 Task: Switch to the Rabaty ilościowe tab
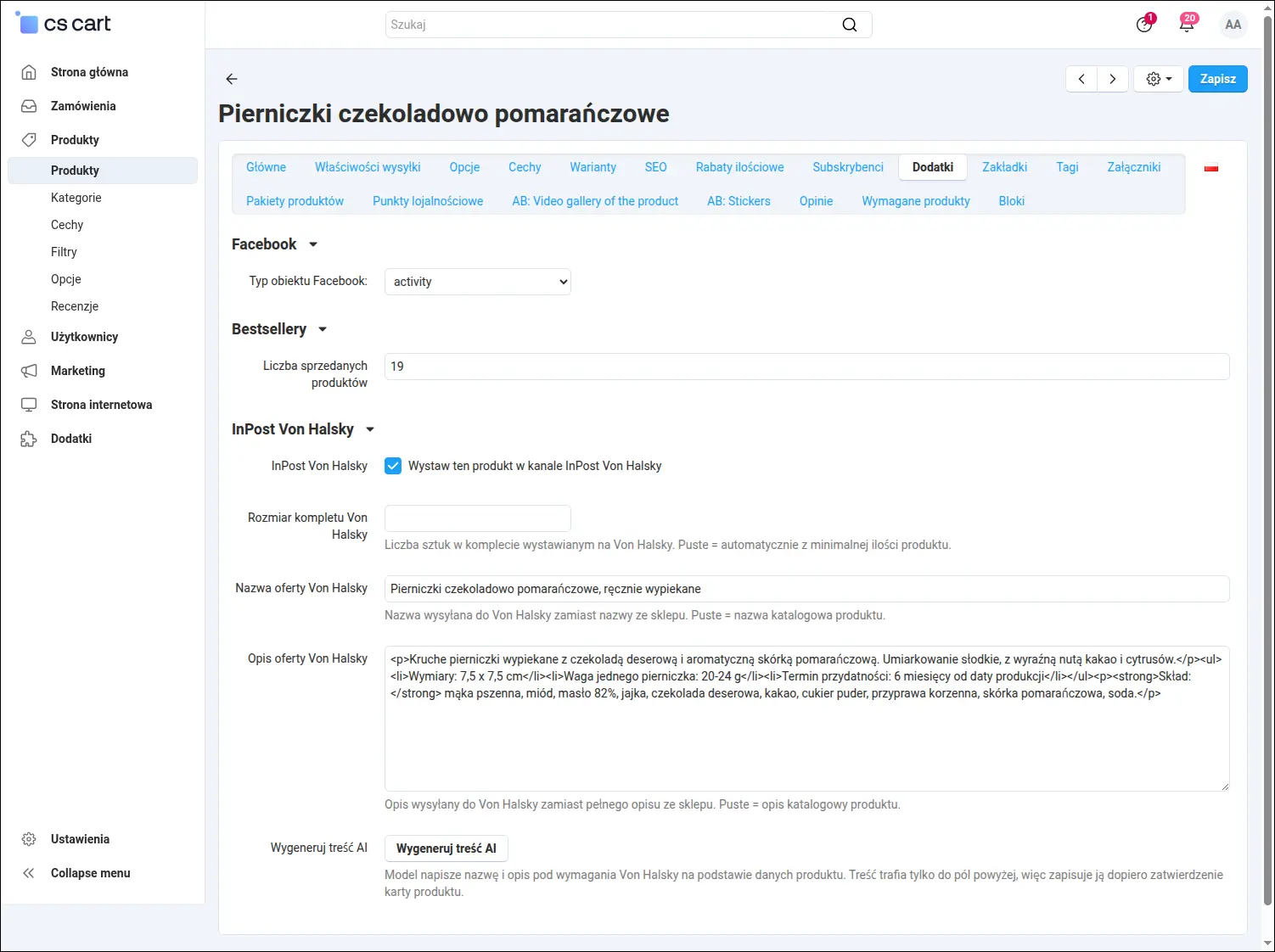(739, 167)
